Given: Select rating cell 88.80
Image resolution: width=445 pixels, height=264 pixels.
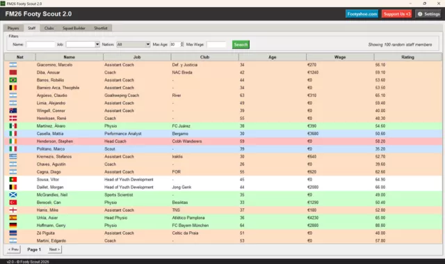Looking at the screenshot, I should point(380,226).
